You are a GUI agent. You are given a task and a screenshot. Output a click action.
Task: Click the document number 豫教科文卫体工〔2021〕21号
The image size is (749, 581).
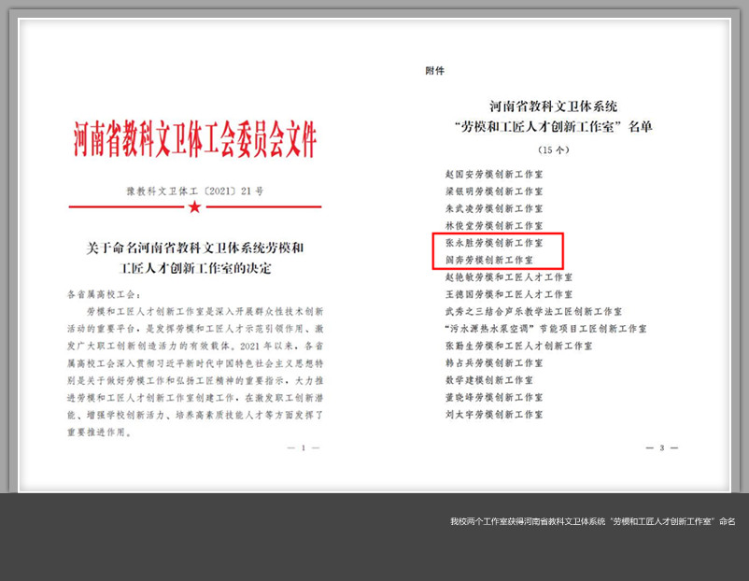(x=194, y=191)
